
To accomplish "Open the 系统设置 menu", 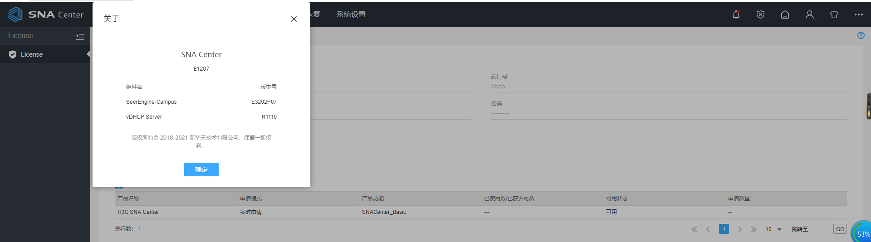I will (x=351, y=15).
